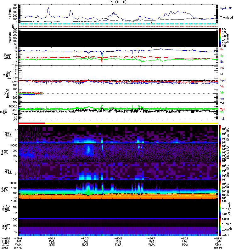Click the Keogram counts color bar
This screenshot has width=236, height=252.
coord(220,38)
